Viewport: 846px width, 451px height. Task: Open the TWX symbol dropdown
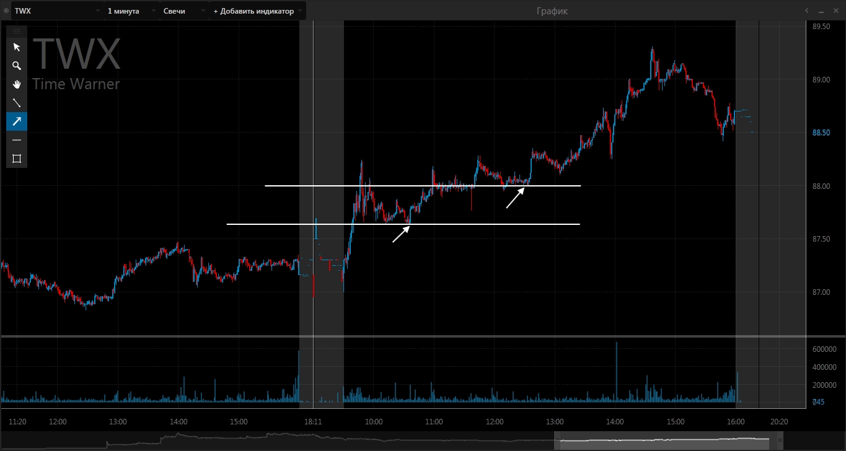click(x=58, y=11)
